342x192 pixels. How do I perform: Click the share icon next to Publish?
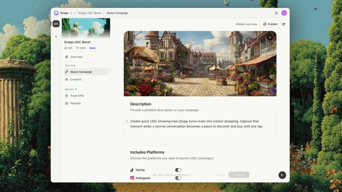(x=284, y=24)
